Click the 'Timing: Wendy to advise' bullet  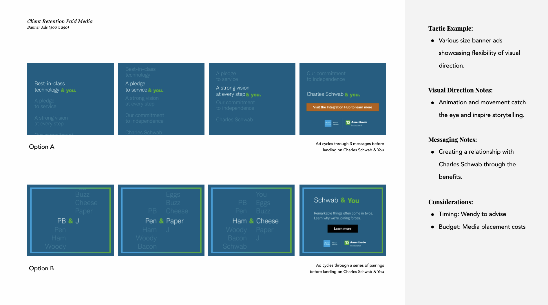click(x=472, y=214)
